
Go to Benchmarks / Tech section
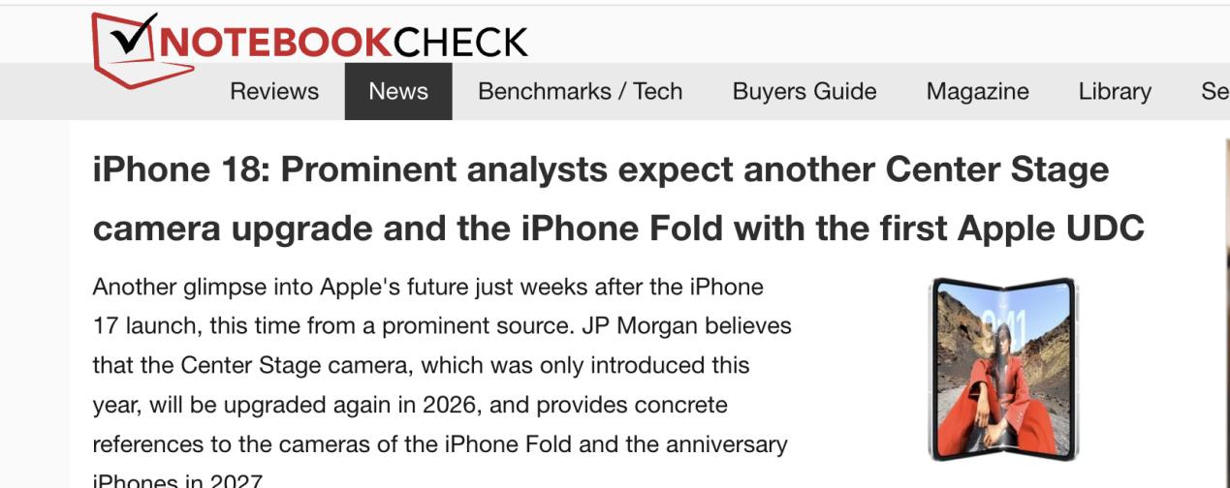tap(581, 92)
